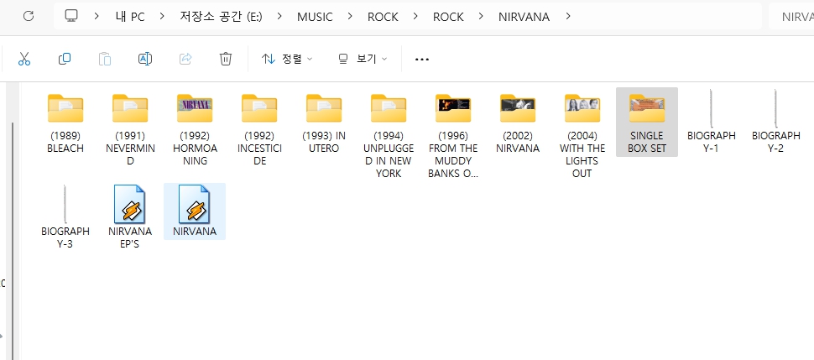The width and height of the screenshot is (814, 360).
Task: Expand the chevron after 저장소 공간 (E:)
Action: tap(279, 17)
